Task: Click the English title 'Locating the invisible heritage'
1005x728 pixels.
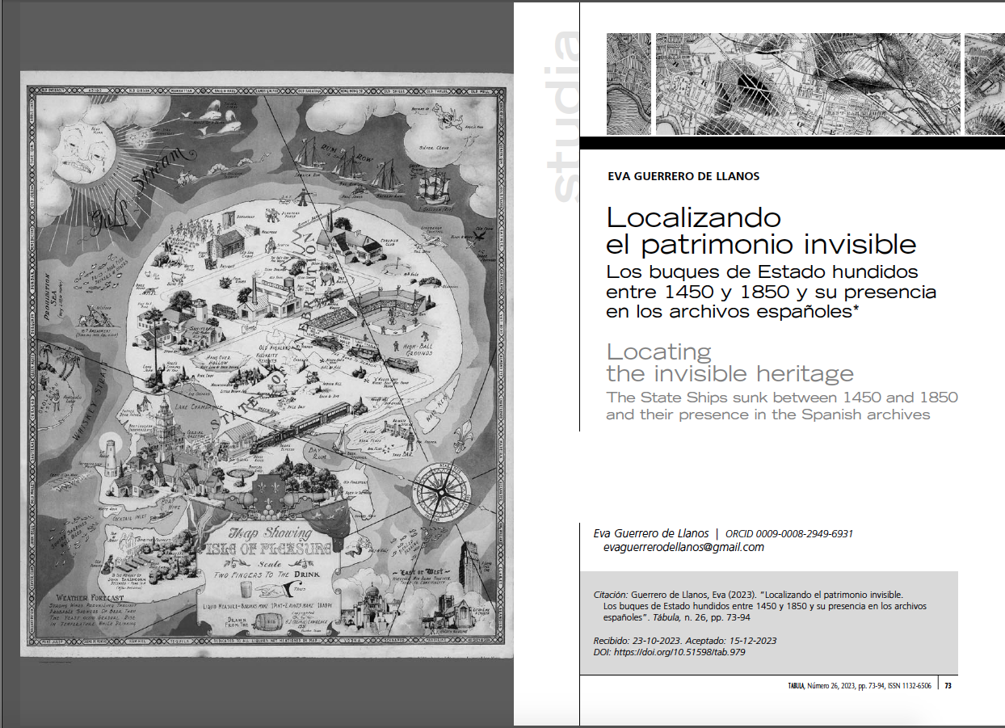Action: [730, 363]
